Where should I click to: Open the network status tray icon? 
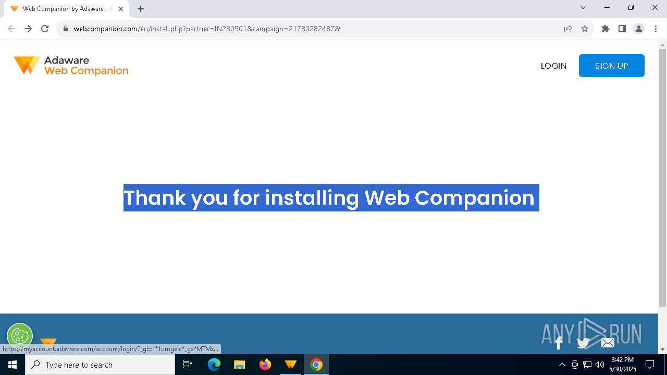pos(587,365)
